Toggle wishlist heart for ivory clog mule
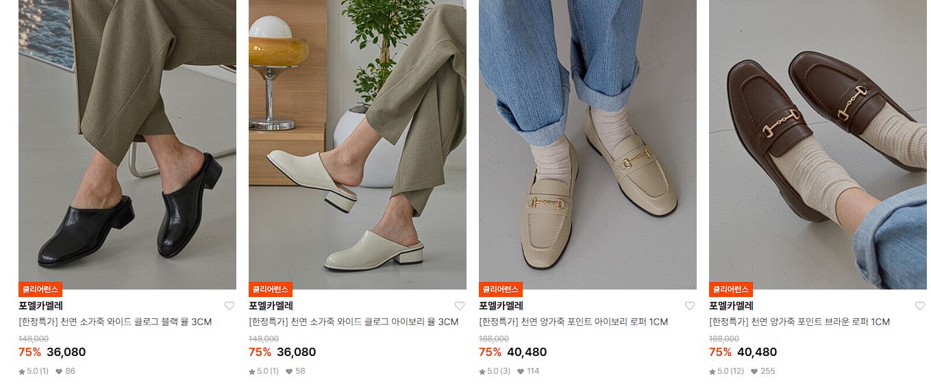The image size is (931, 384). point(460,306)
